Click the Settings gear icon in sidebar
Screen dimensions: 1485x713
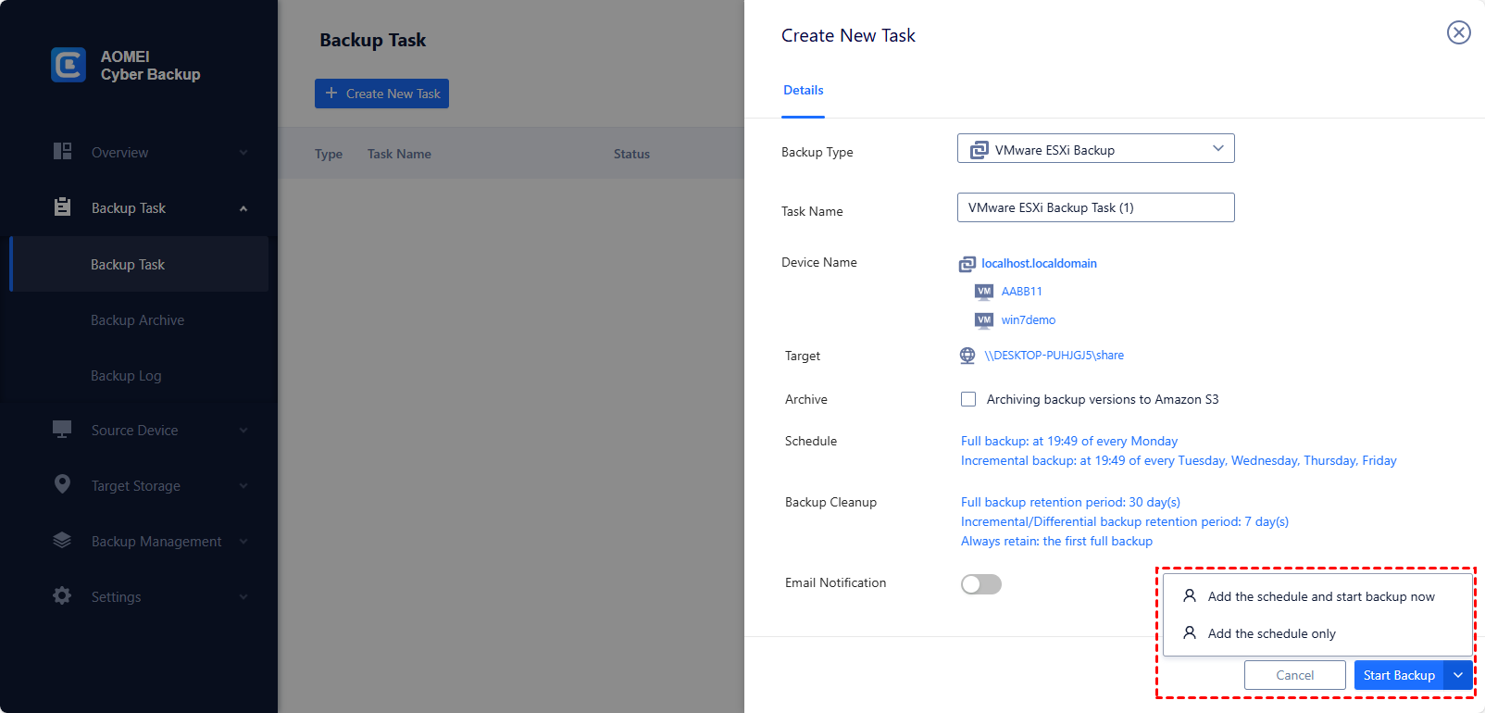[x=62, y=596]
